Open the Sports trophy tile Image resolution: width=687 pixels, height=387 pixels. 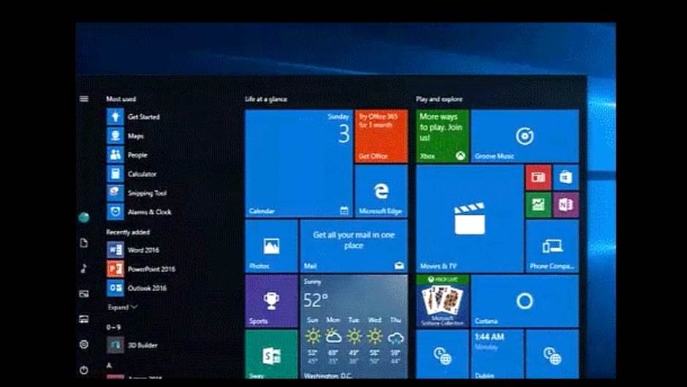271,301
